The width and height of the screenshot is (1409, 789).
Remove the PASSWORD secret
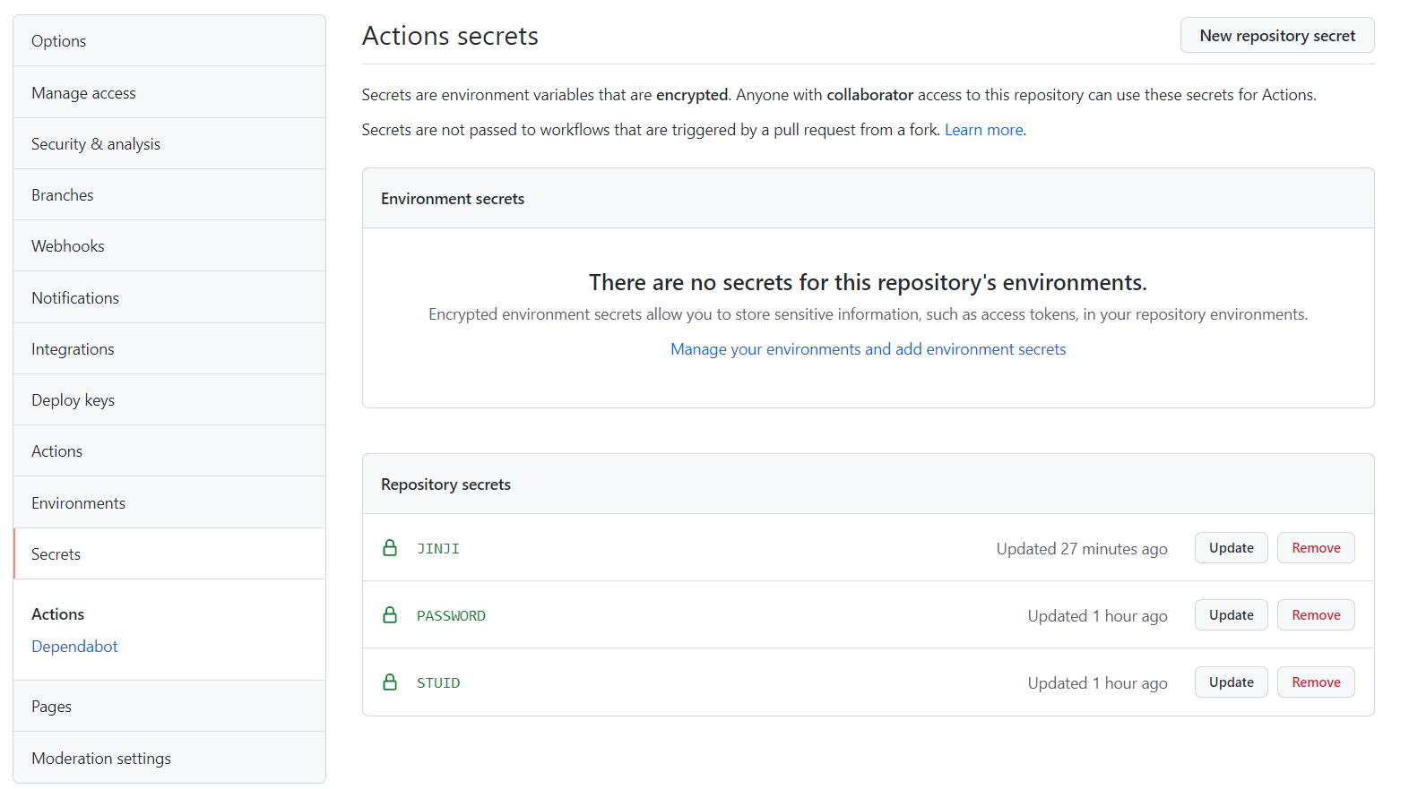pyautogui.click(x=1315, y=615)
